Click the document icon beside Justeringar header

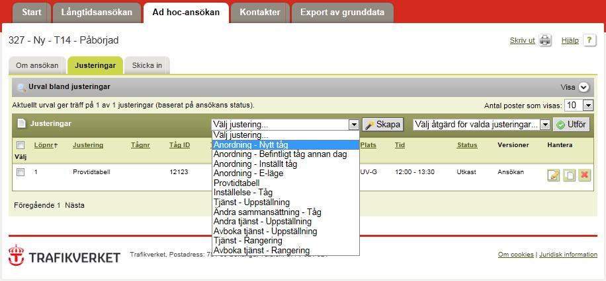click(22, 124)
